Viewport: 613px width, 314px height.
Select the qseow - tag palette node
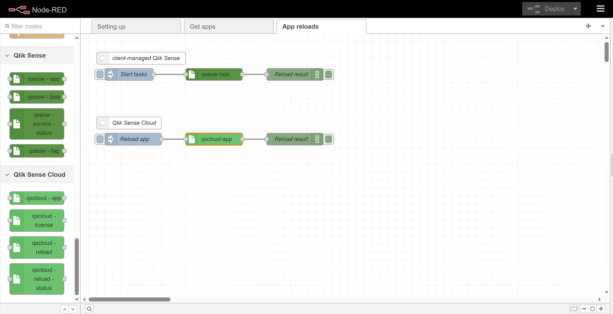point(37,151)
